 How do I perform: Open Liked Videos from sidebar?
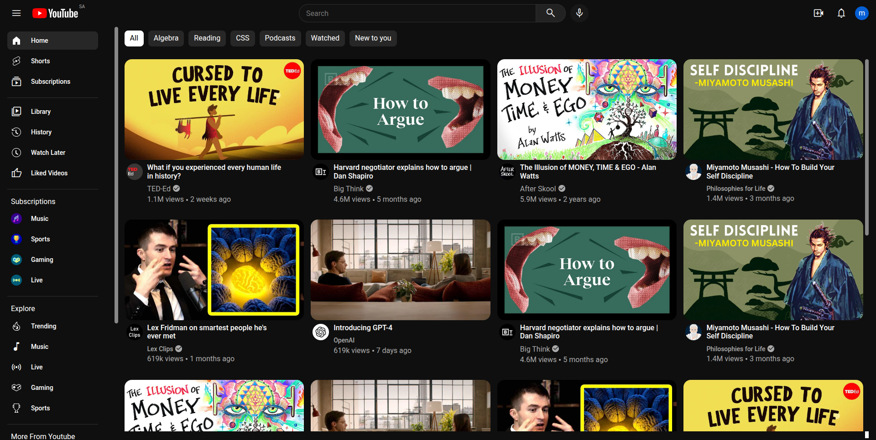[49, 173]
